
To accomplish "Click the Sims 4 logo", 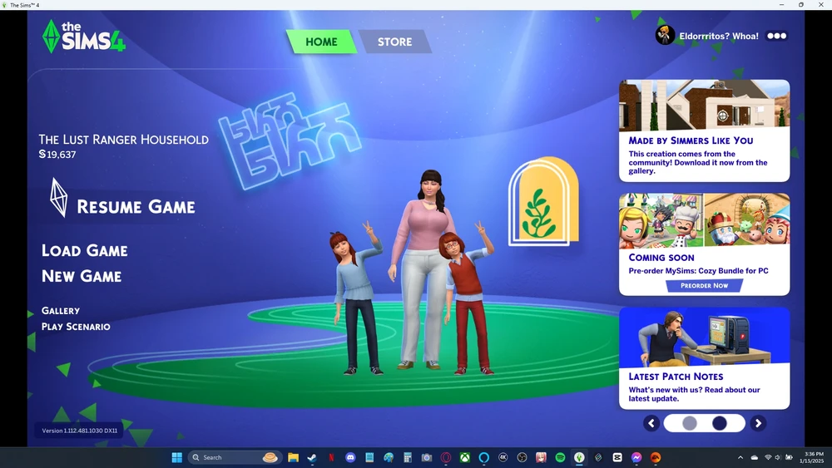I will [84, 37].
